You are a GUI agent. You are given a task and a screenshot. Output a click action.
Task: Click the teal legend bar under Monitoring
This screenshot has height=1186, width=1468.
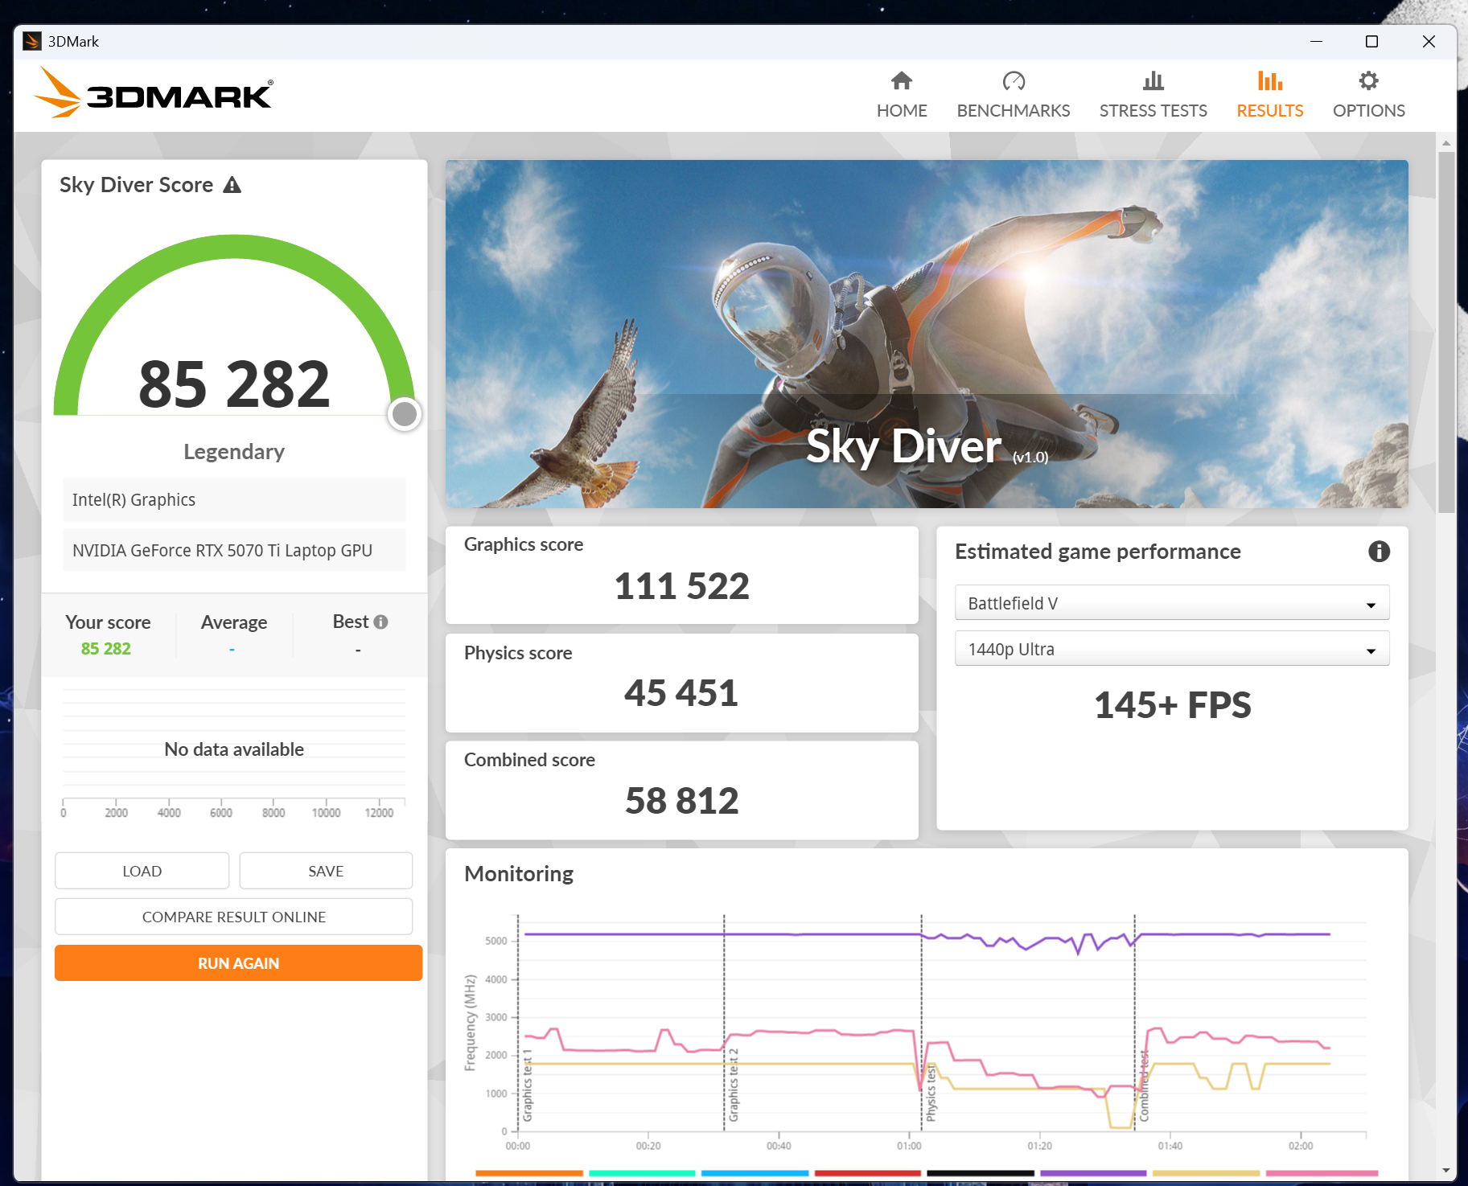pyautogui.click(x=642, y=1173)
